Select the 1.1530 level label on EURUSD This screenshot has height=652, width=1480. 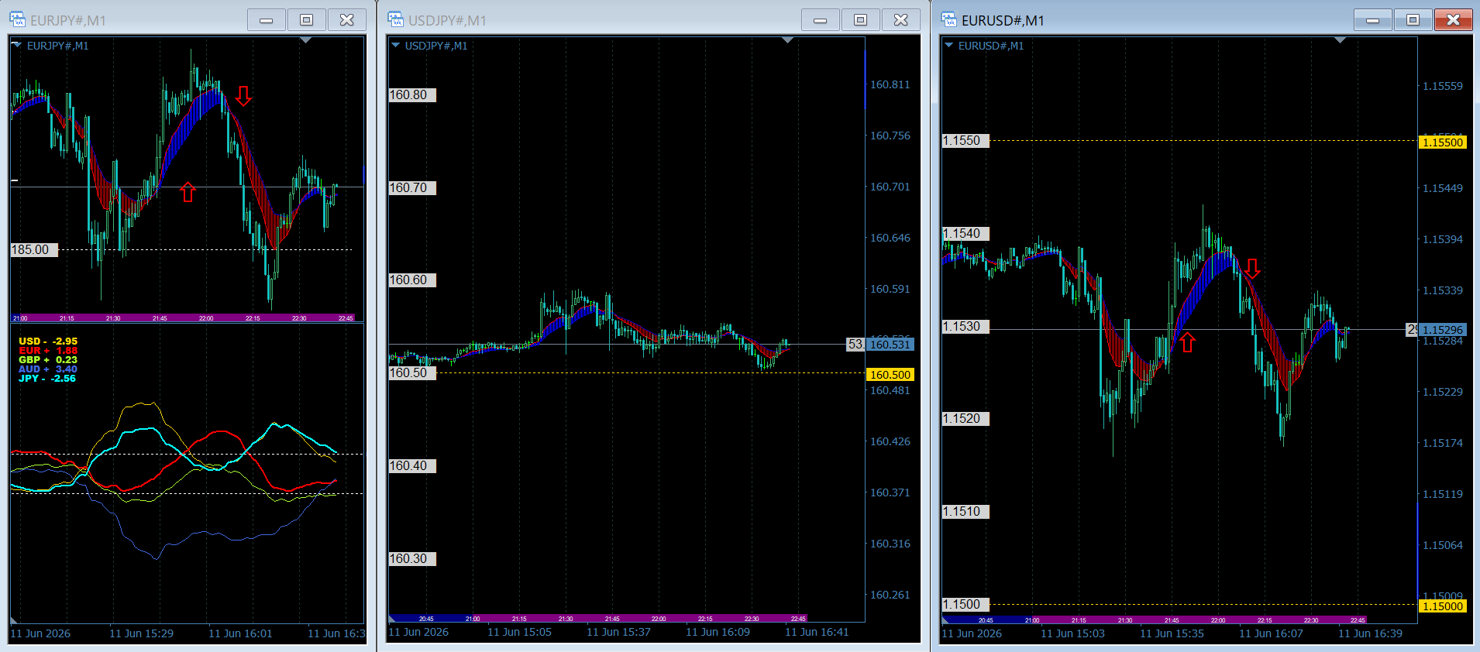(965, 327)
